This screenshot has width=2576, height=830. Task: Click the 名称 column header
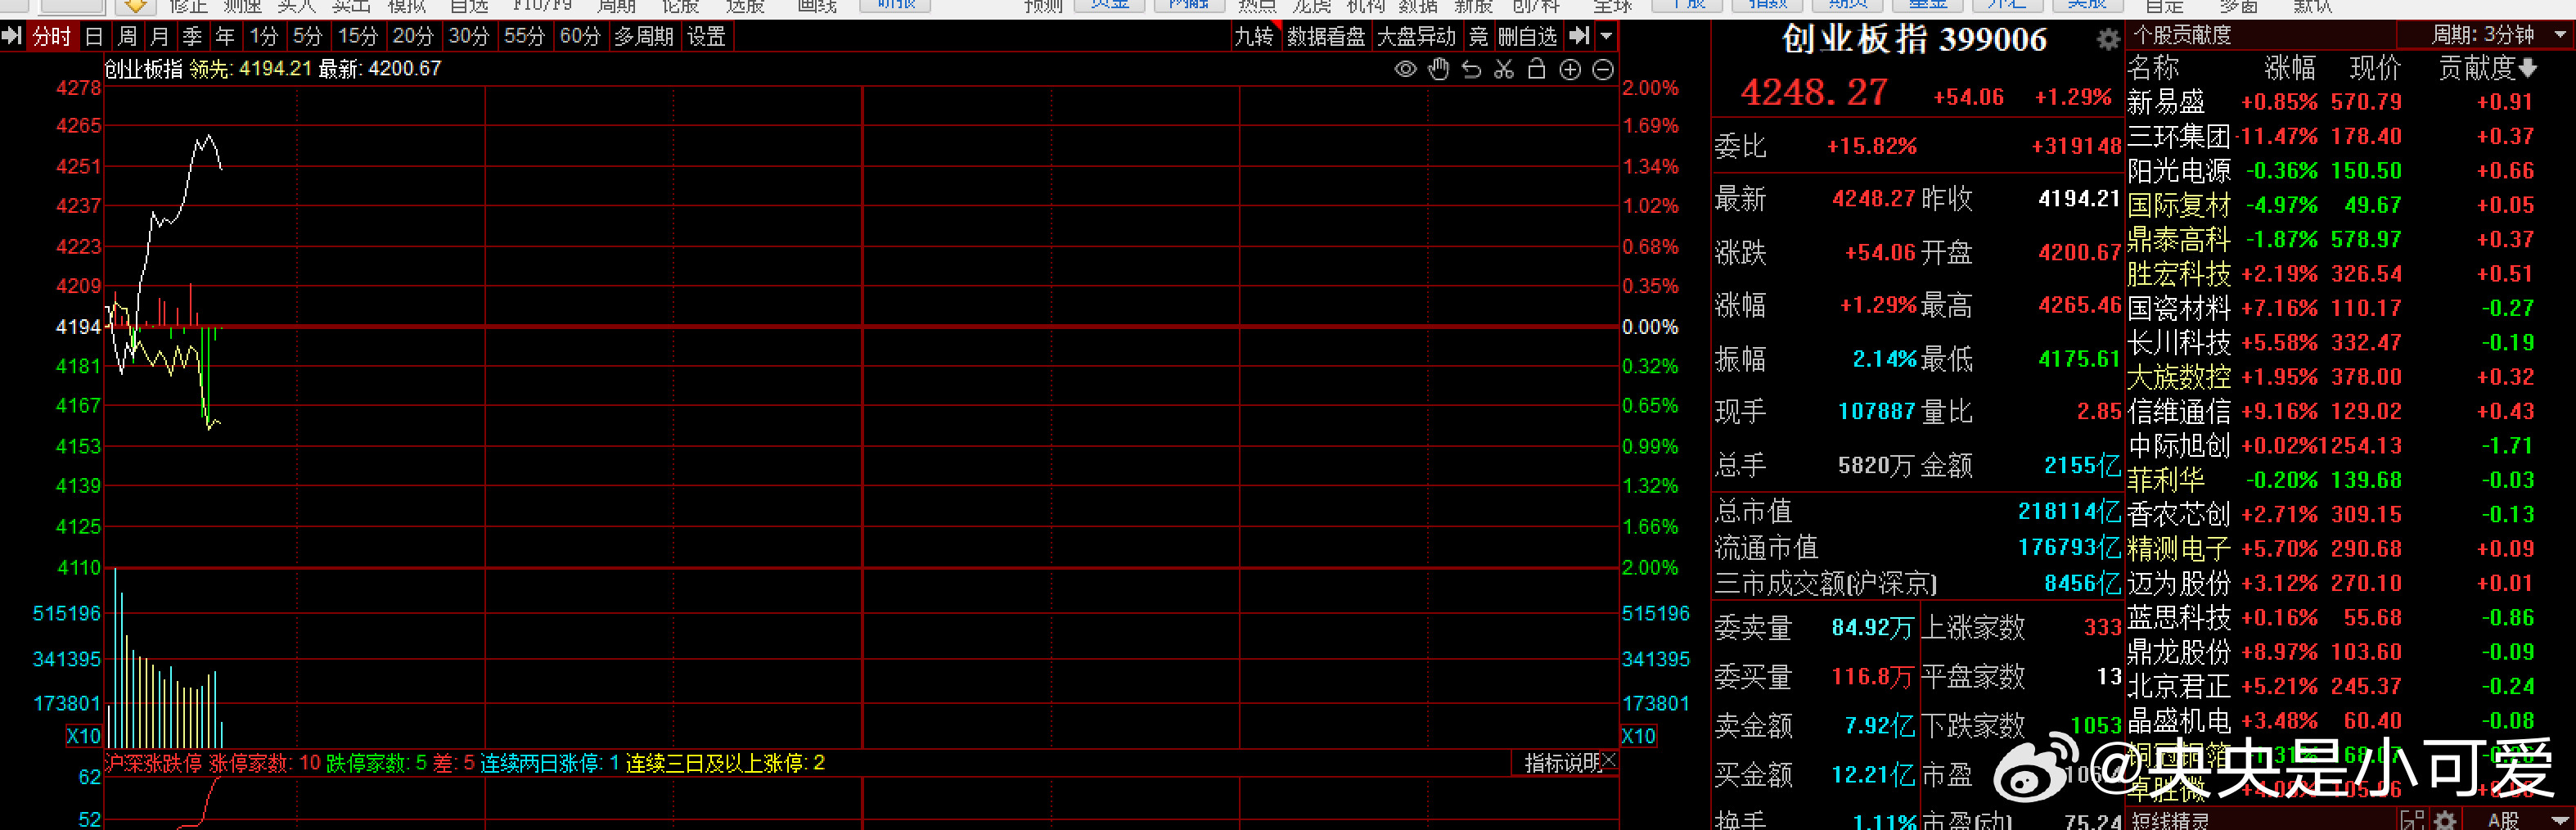[2153, 68]
